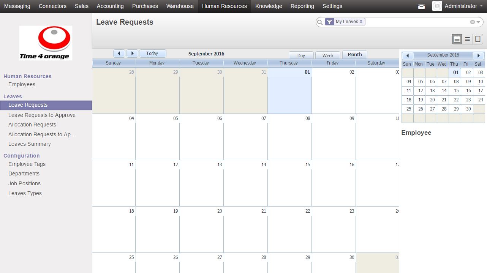Open Leave Requests to Approve
487x273 pixels.
42,115
